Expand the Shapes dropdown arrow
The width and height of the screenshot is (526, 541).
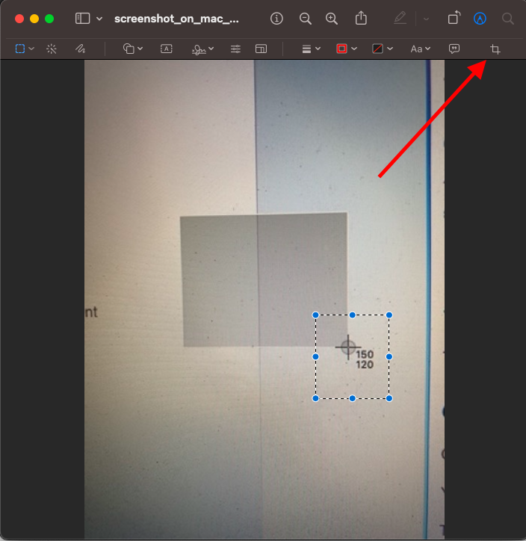tap(140, 49)
